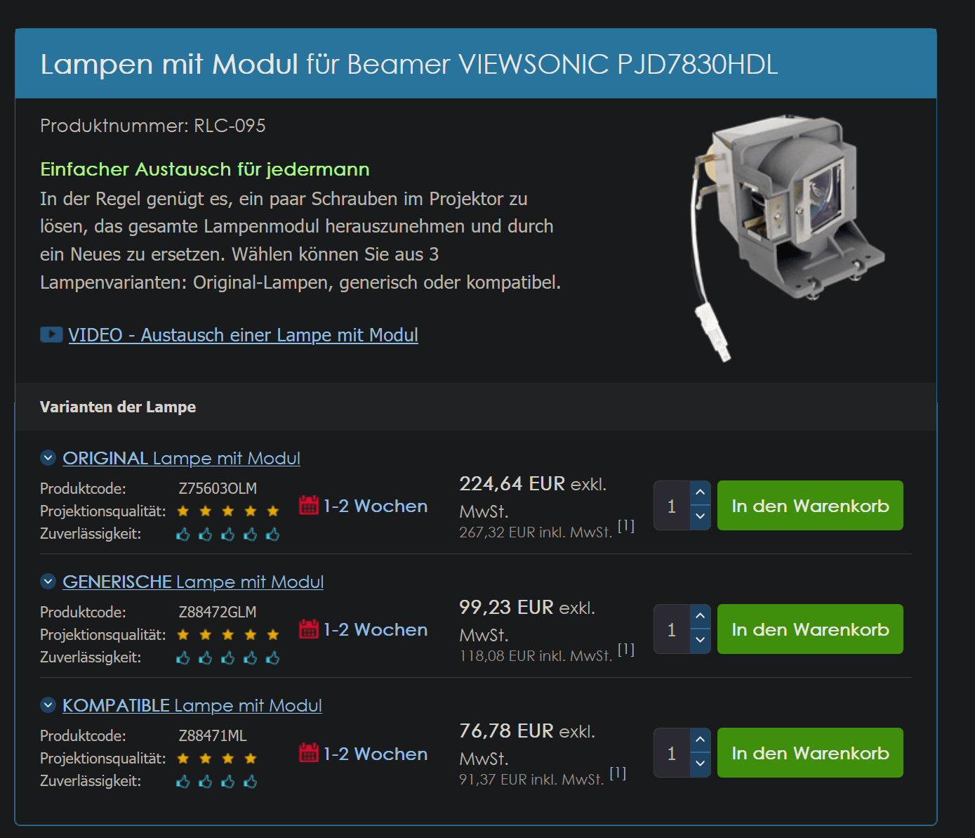
Task: Click the first star of GENERISCHE Projektionsqualität
Action: click(x=183, y=634)
